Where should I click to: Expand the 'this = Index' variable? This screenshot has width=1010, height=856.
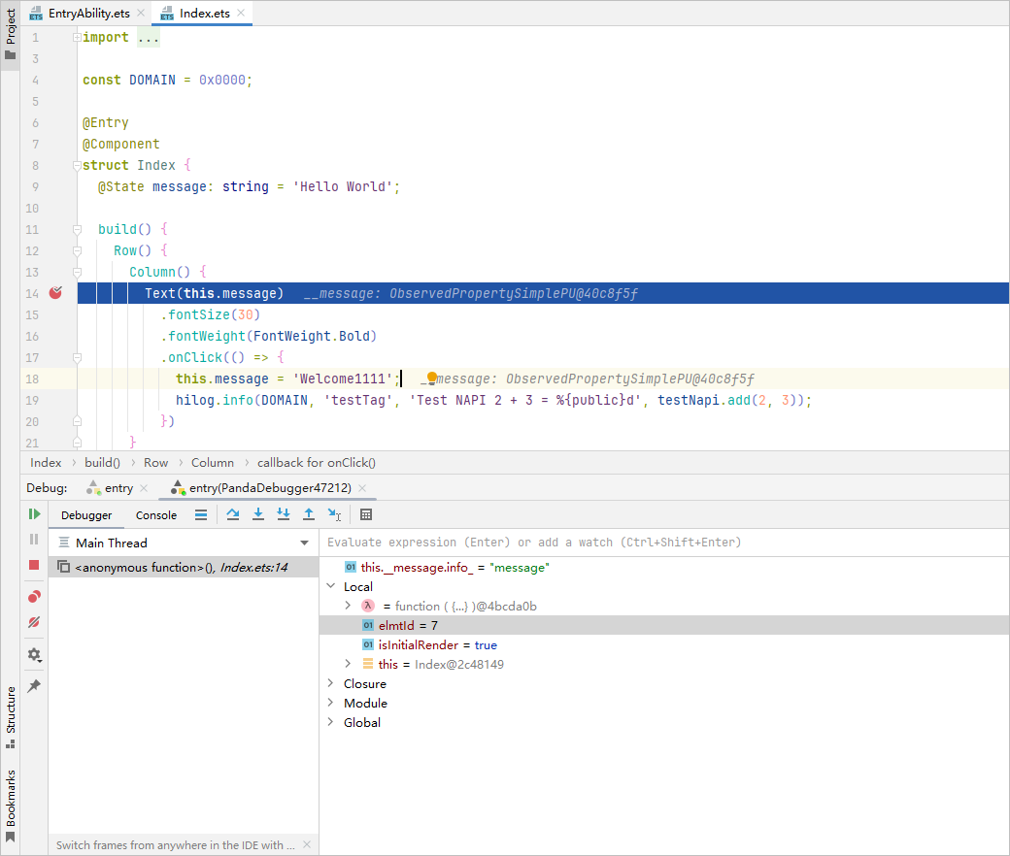(348, 664)
